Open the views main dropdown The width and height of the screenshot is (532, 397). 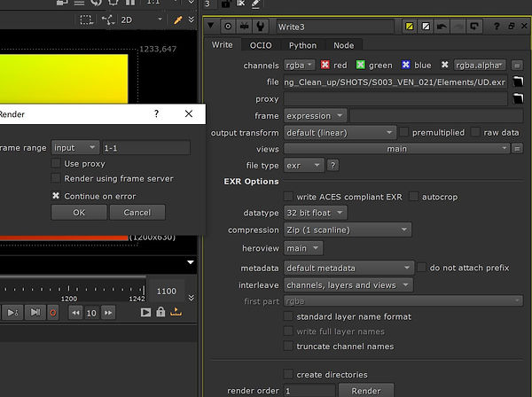click(396, 149)
